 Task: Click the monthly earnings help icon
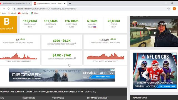click(x=75, y=43)
